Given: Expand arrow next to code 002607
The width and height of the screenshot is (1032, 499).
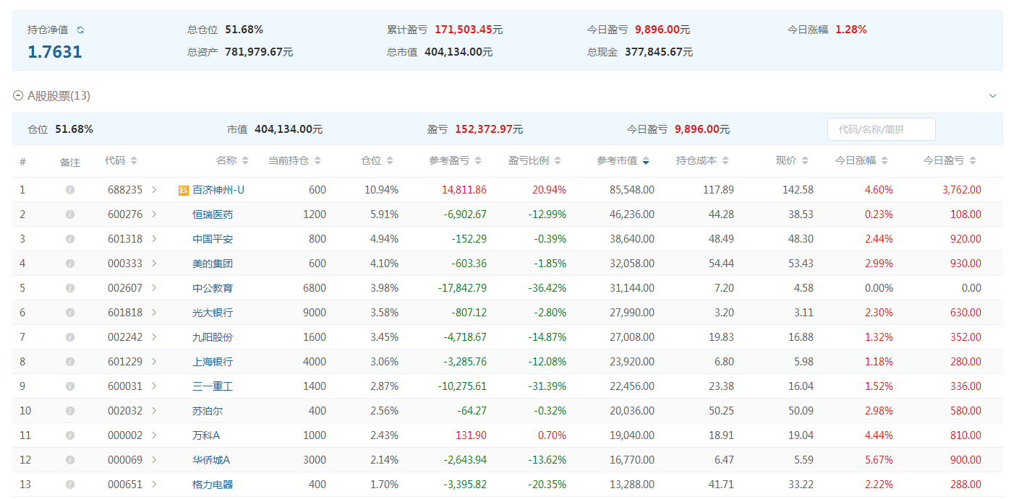Looking at the screenshot, I should click(x=154, y=288).
